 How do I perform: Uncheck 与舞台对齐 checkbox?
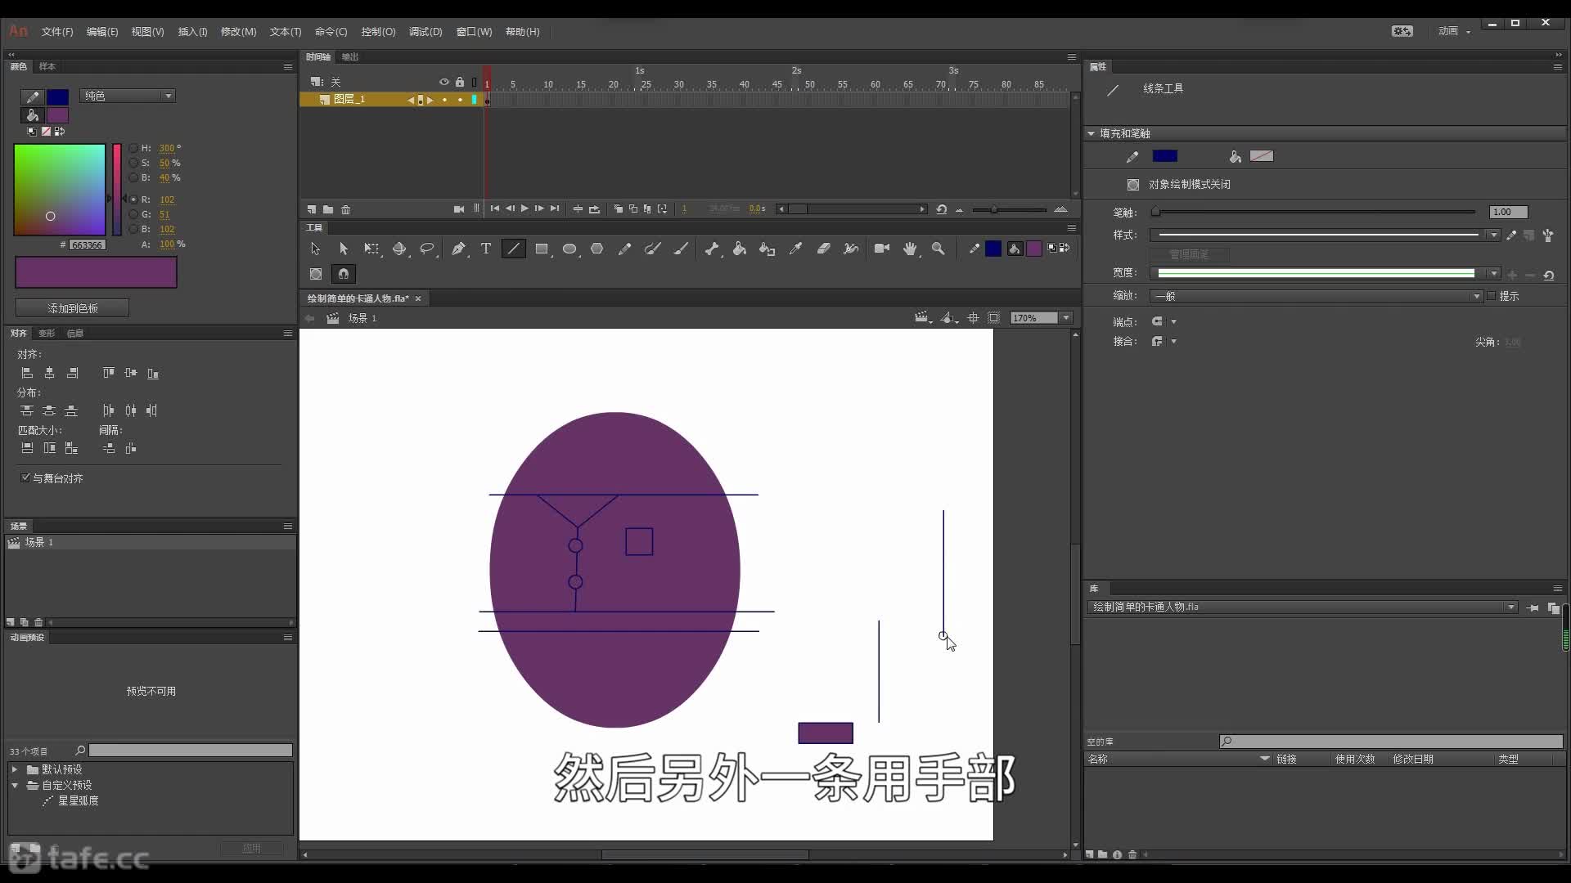tap(25, 477)
